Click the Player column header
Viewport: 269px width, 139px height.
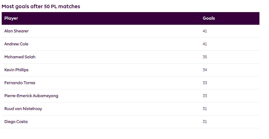[11, 18]
